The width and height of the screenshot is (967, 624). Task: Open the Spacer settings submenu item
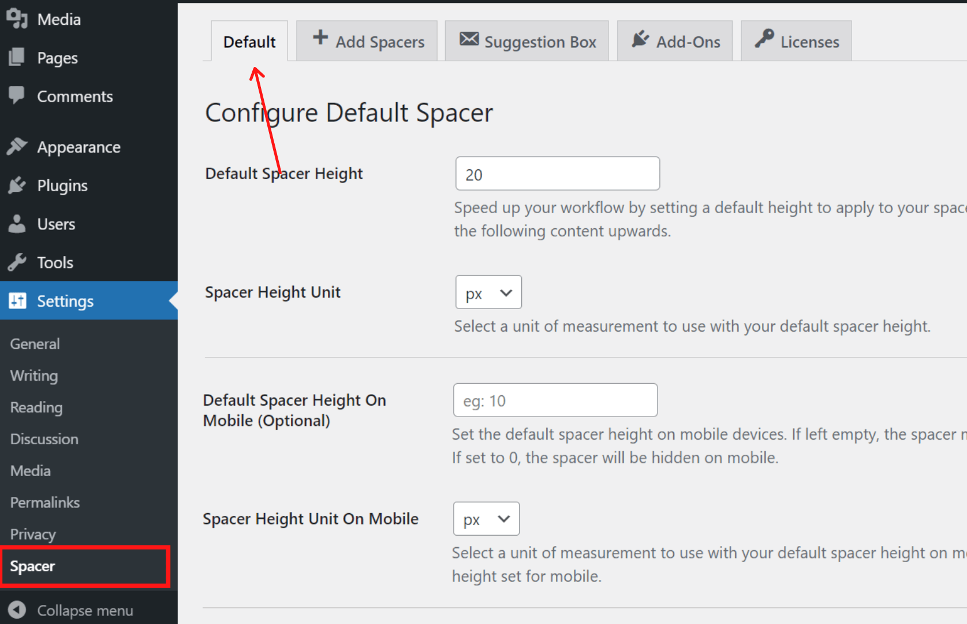(33, 566)
